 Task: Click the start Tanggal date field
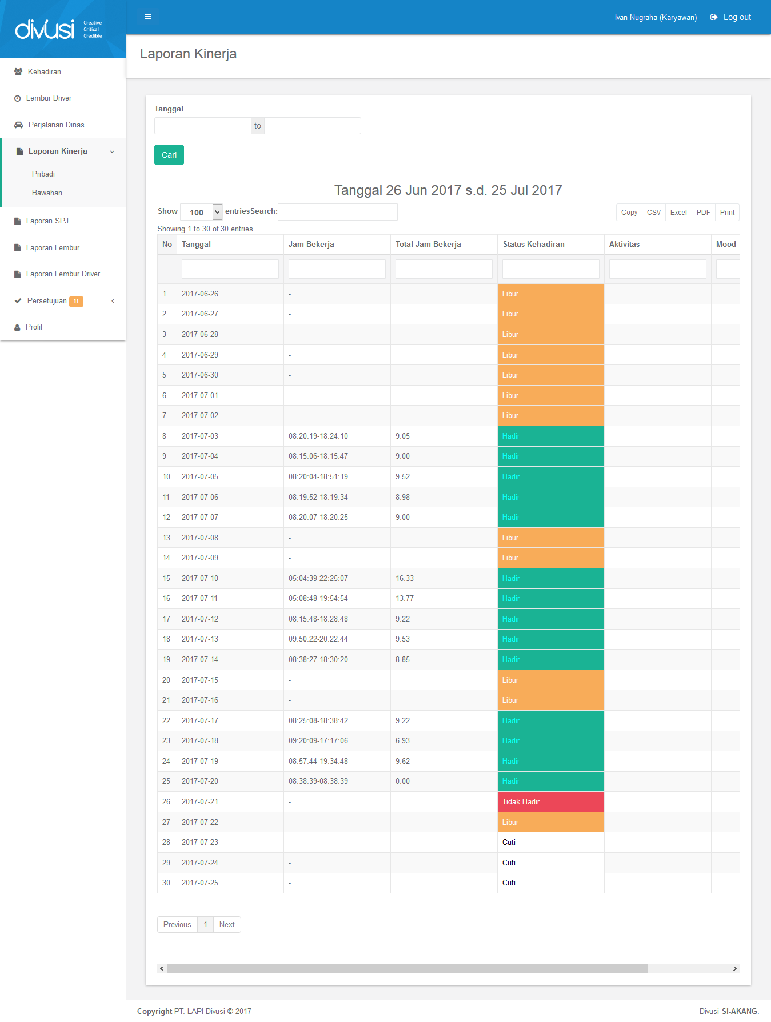click(x=202, y=126)
